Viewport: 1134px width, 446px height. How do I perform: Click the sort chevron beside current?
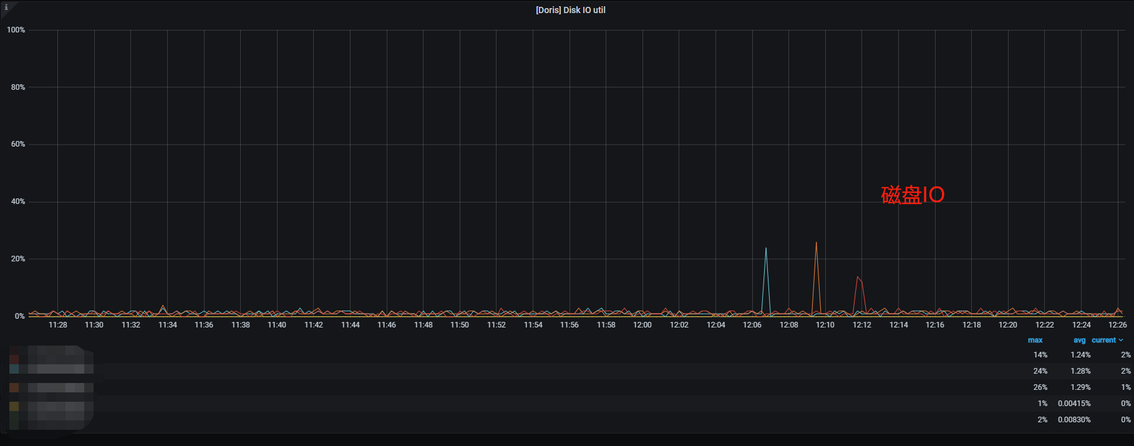point(1121,340)
